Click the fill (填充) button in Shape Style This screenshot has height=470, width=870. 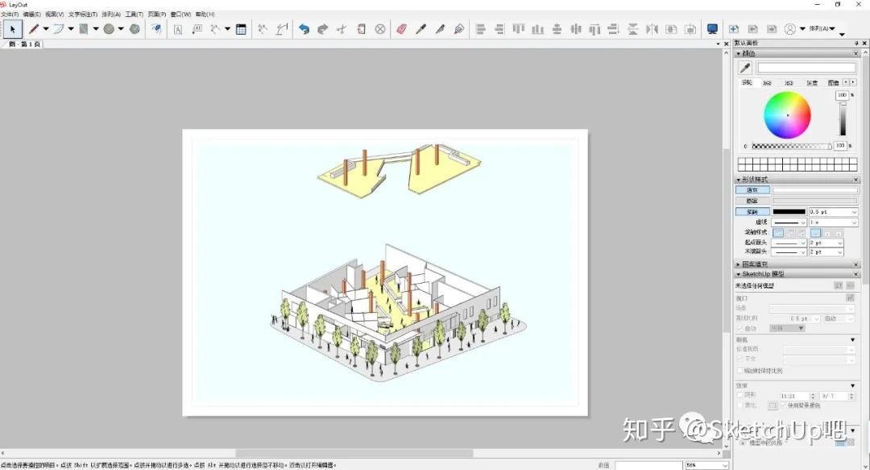point(754,189)
